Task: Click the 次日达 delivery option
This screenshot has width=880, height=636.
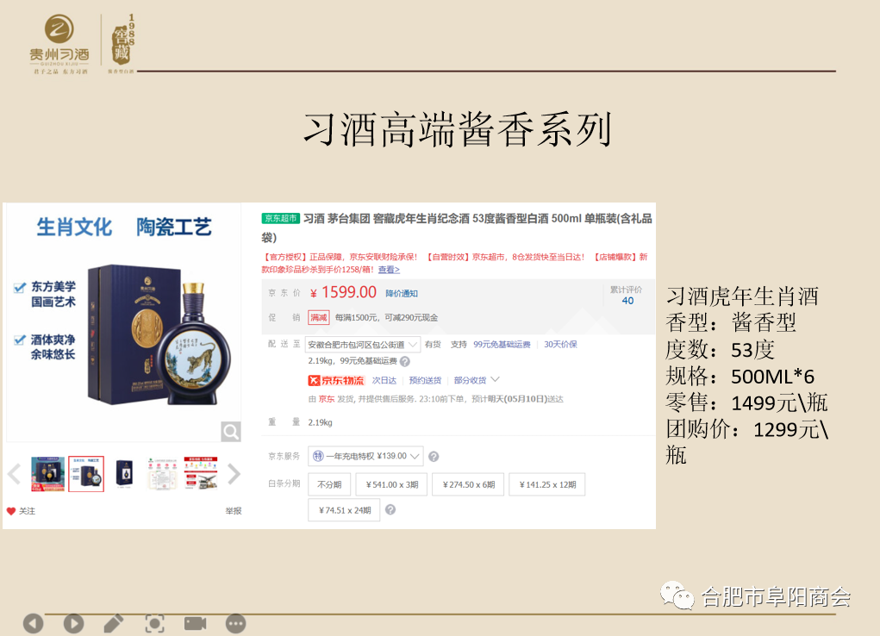Action: (384, 381)
